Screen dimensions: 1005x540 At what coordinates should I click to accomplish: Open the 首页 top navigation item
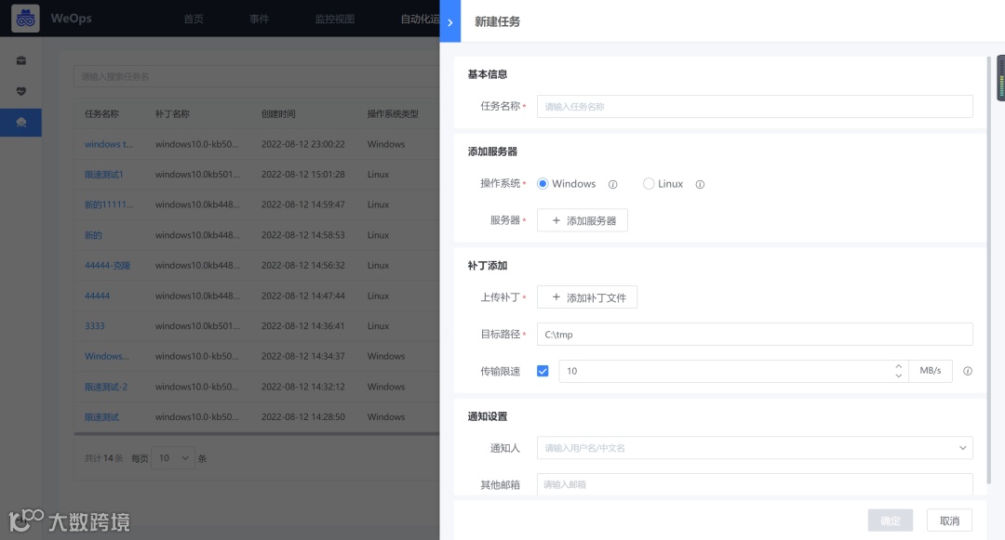[194, 20]
